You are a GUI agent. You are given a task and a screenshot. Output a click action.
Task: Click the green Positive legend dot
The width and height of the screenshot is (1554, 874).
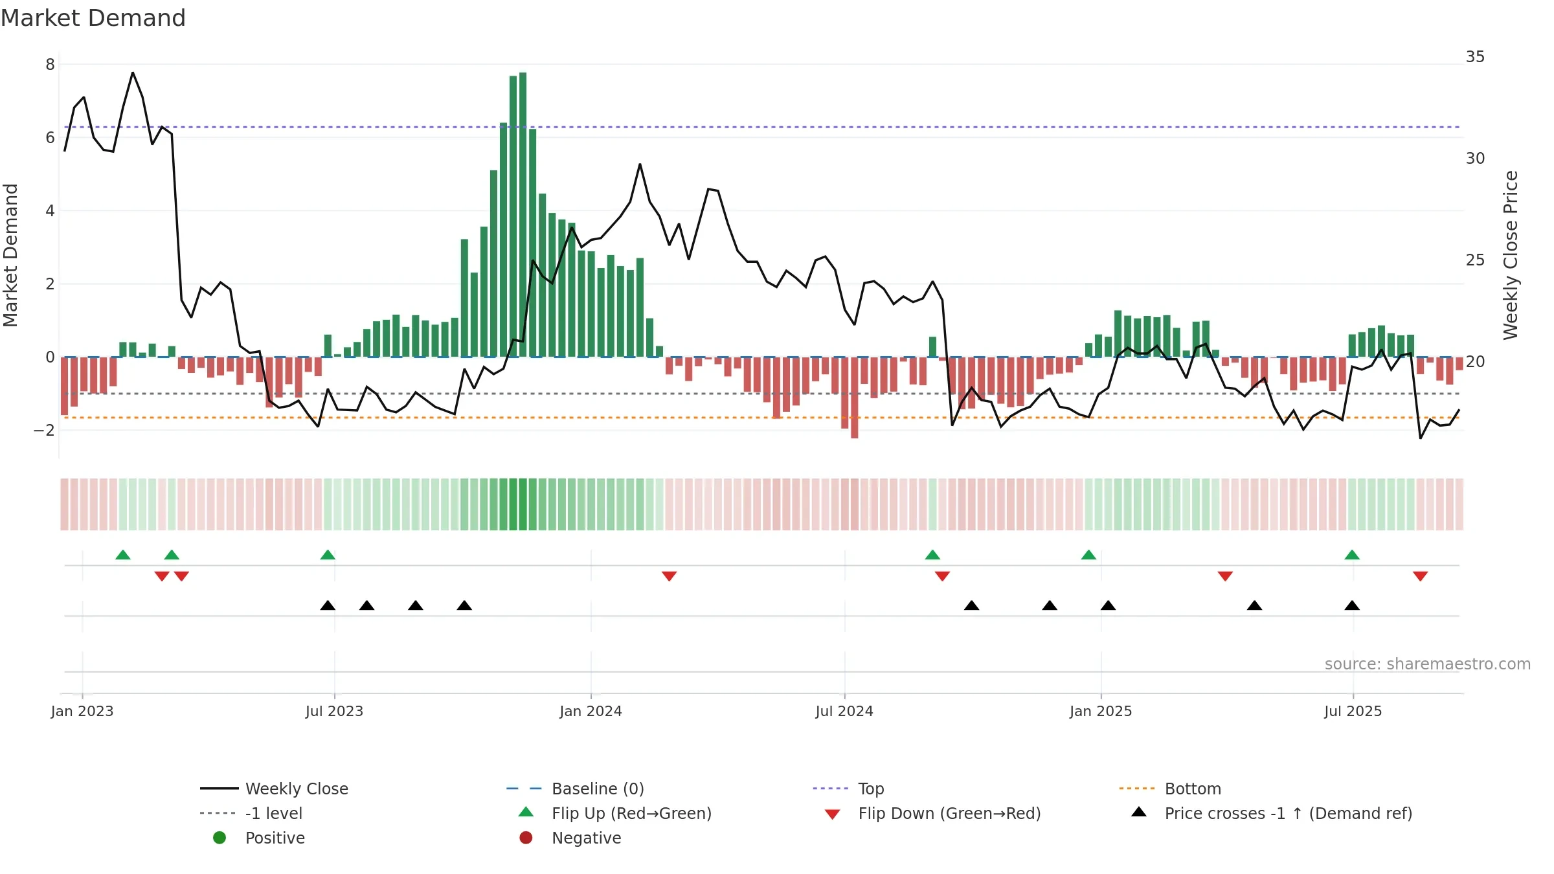tap(220, 838)
